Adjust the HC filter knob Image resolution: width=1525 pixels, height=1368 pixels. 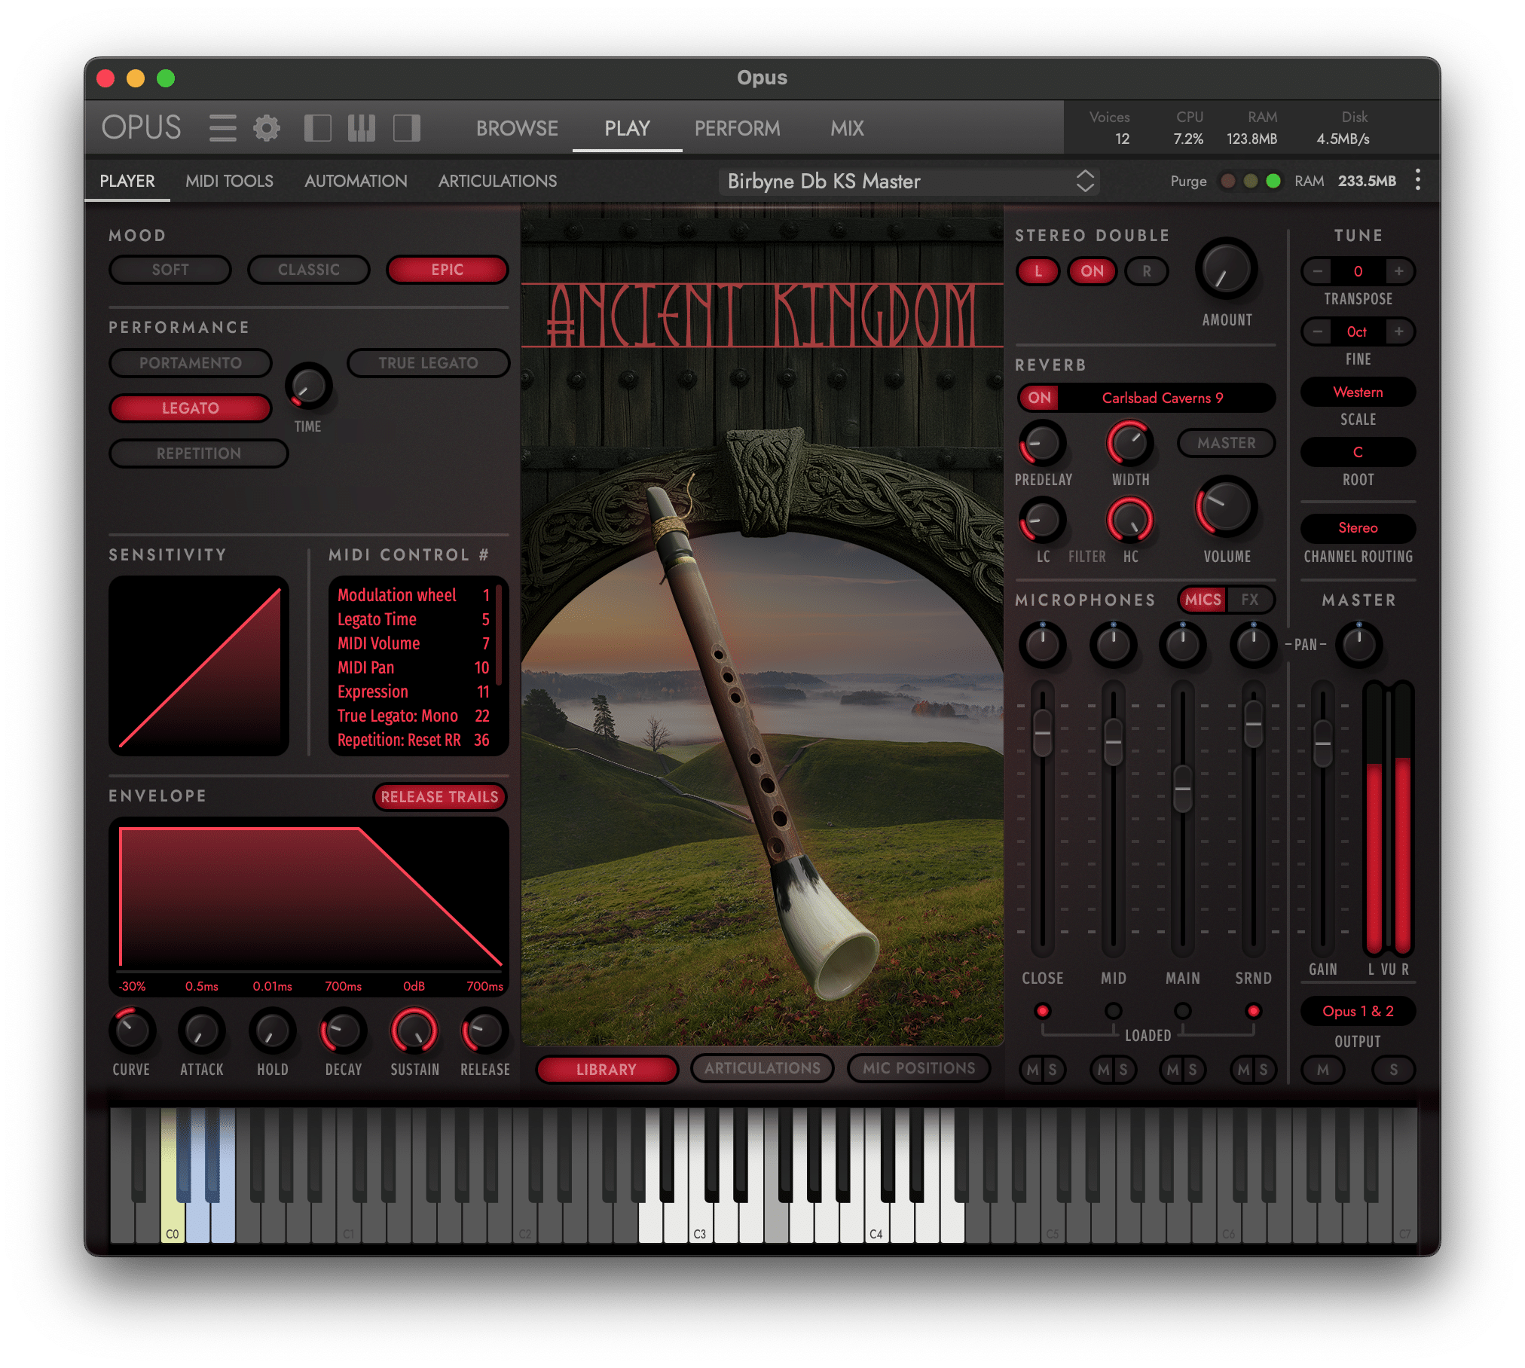click(1130, 520)
